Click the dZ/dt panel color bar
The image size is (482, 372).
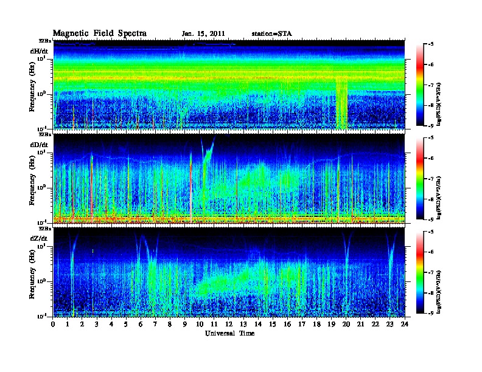tap(420, 272)
